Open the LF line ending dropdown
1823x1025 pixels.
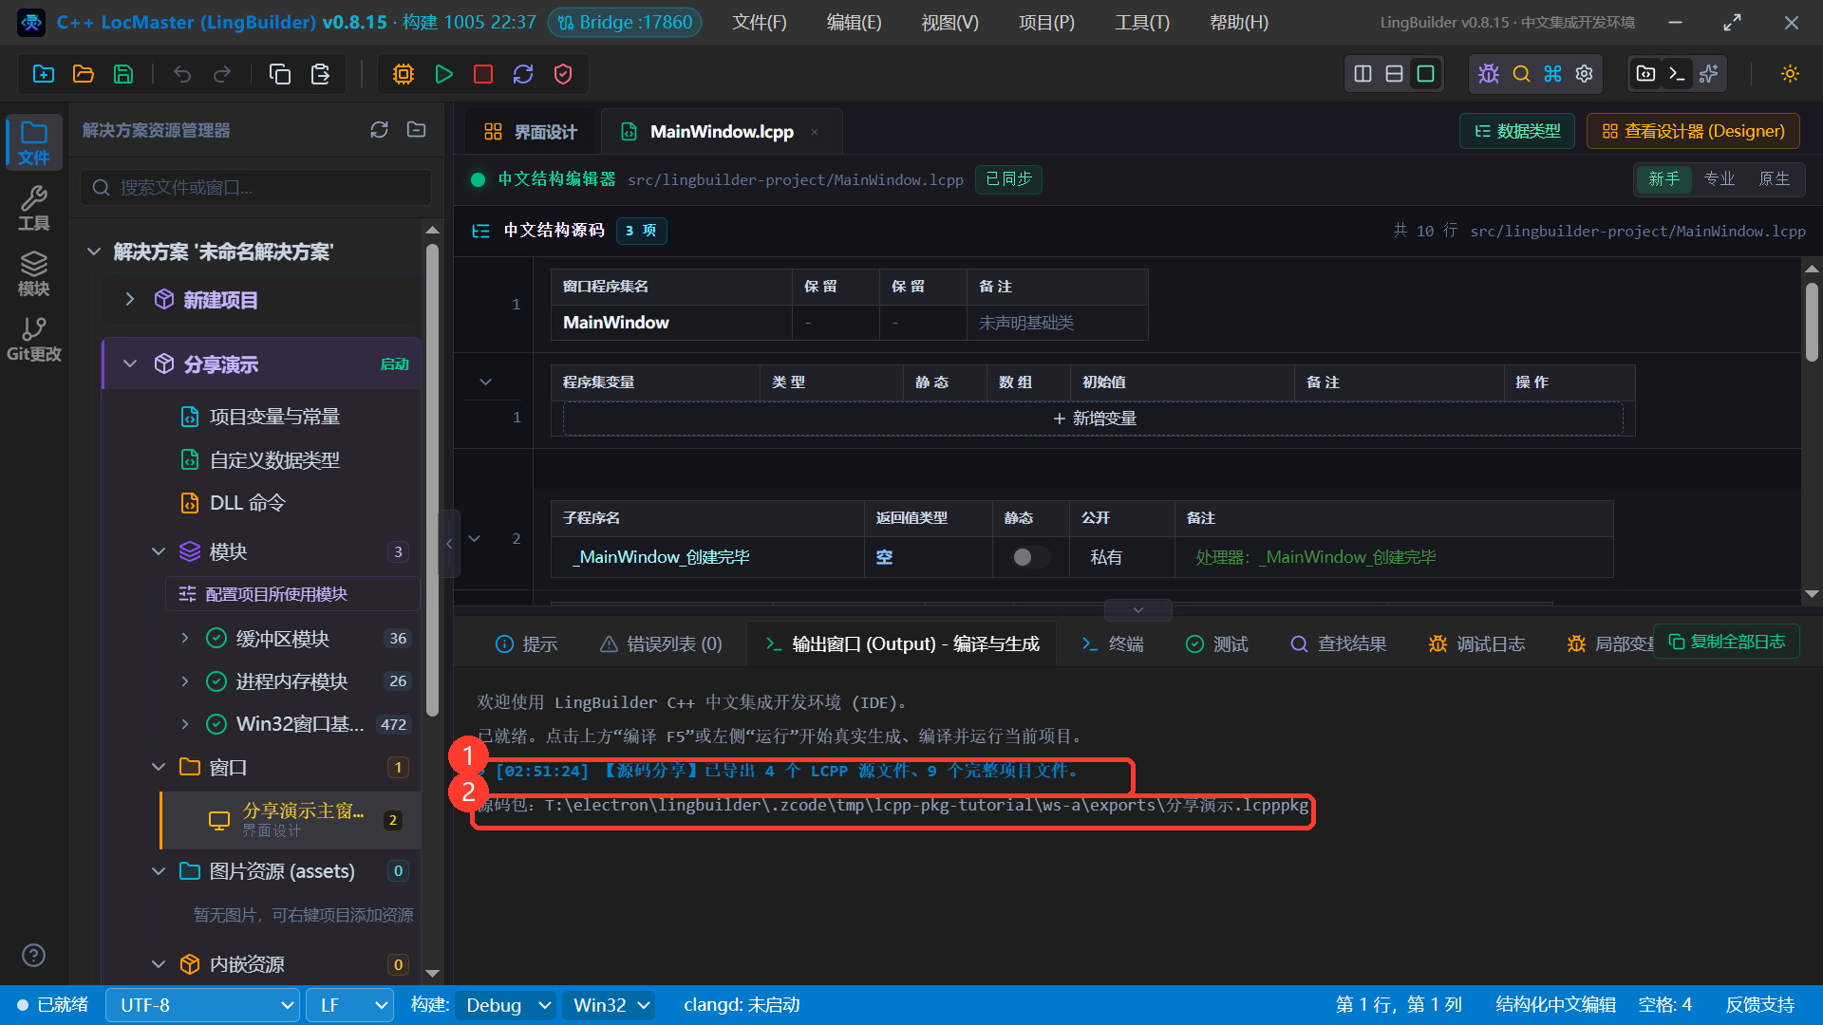[350, 1005]
